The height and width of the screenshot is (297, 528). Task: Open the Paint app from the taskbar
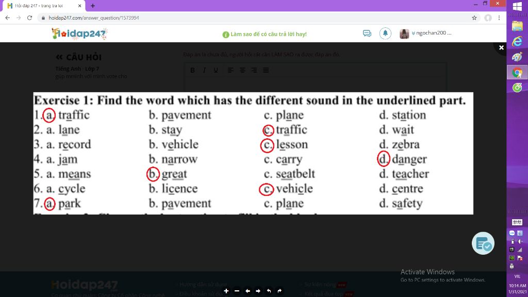click(x=517, y=57)
